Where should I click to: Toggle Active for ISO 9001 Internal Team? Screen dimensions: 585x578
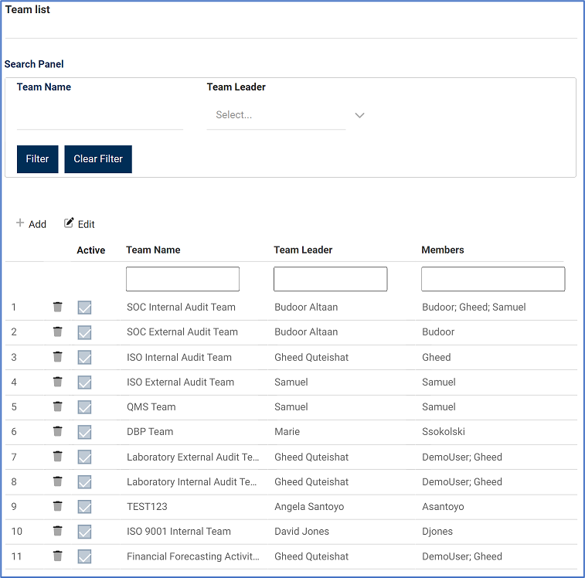85,532
